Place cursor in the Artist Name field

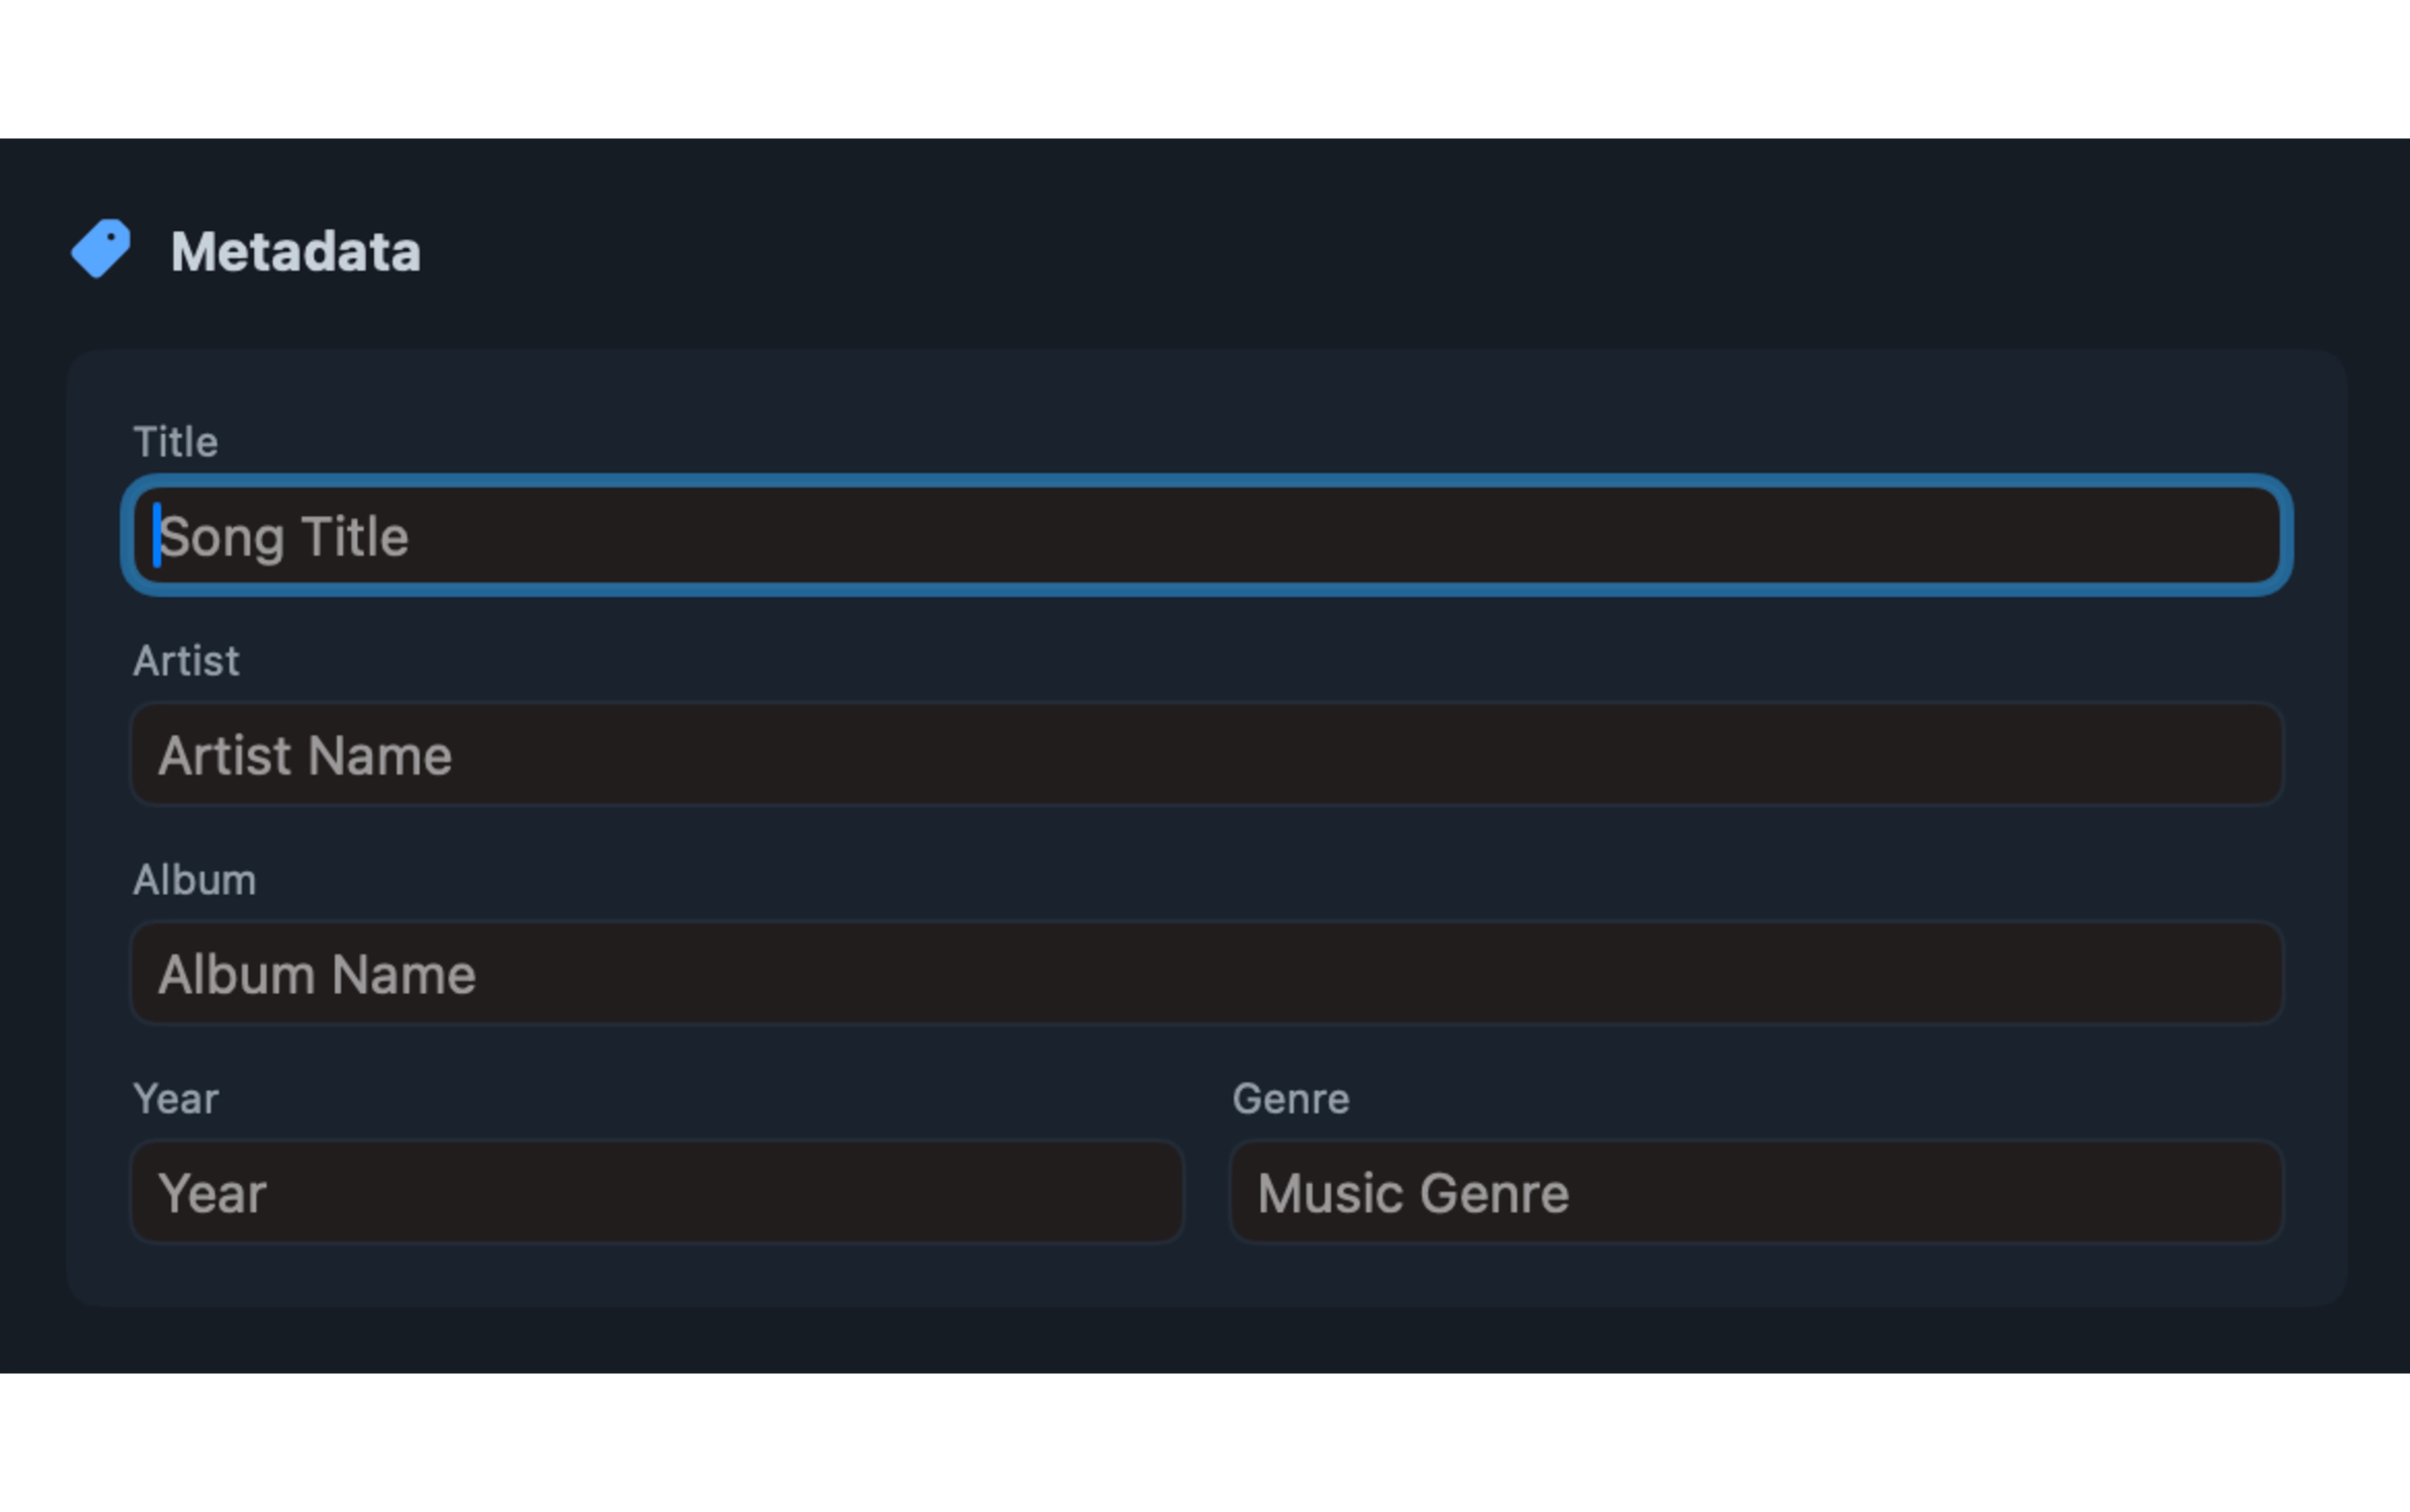click(x=700, y=755)
